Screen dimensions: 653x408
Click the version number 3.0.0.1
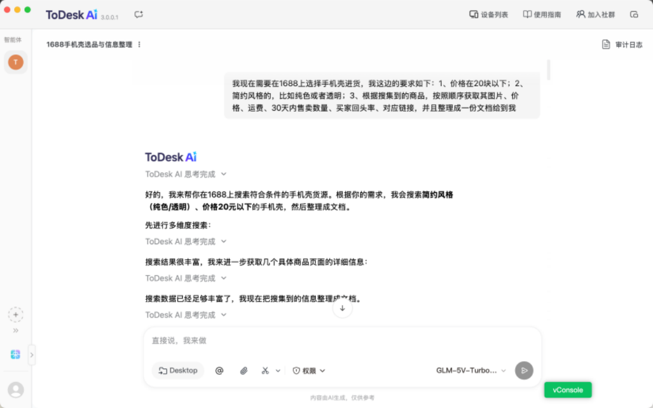pyautogui.click(x=109, y=18)
